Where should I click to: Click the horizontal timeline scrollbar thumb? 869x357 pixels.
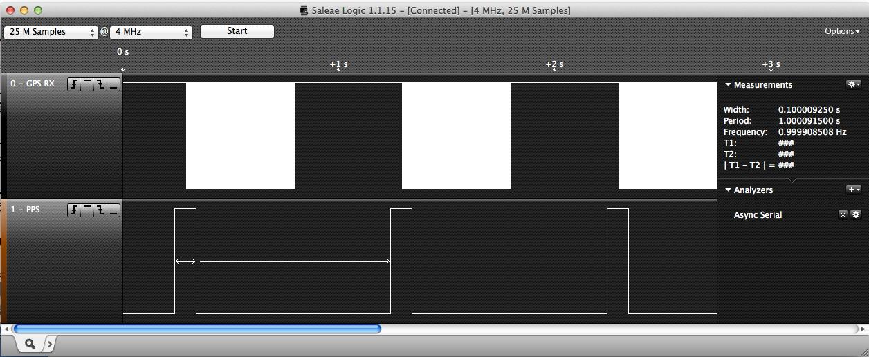click(197, 329)
